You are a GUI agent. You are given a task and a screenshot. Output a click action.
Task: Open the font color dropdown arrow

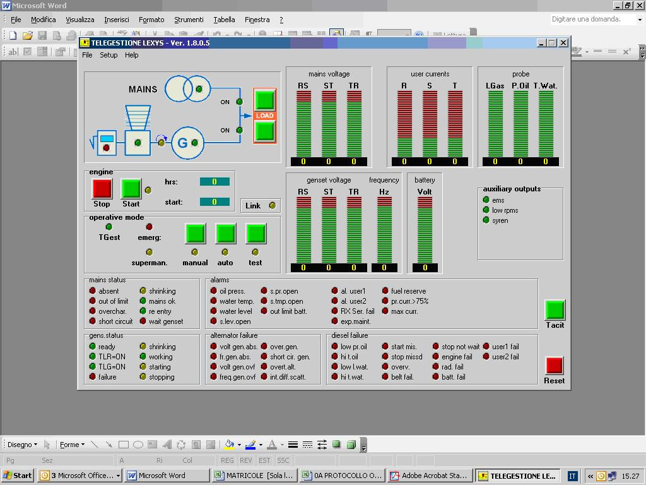point(282,445)
